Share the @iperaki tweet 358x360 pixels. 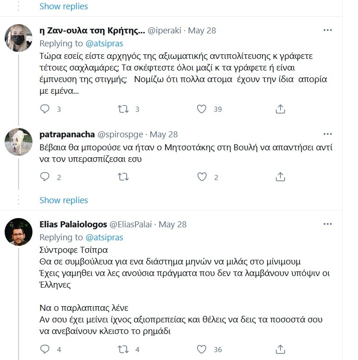pos(280,109)
